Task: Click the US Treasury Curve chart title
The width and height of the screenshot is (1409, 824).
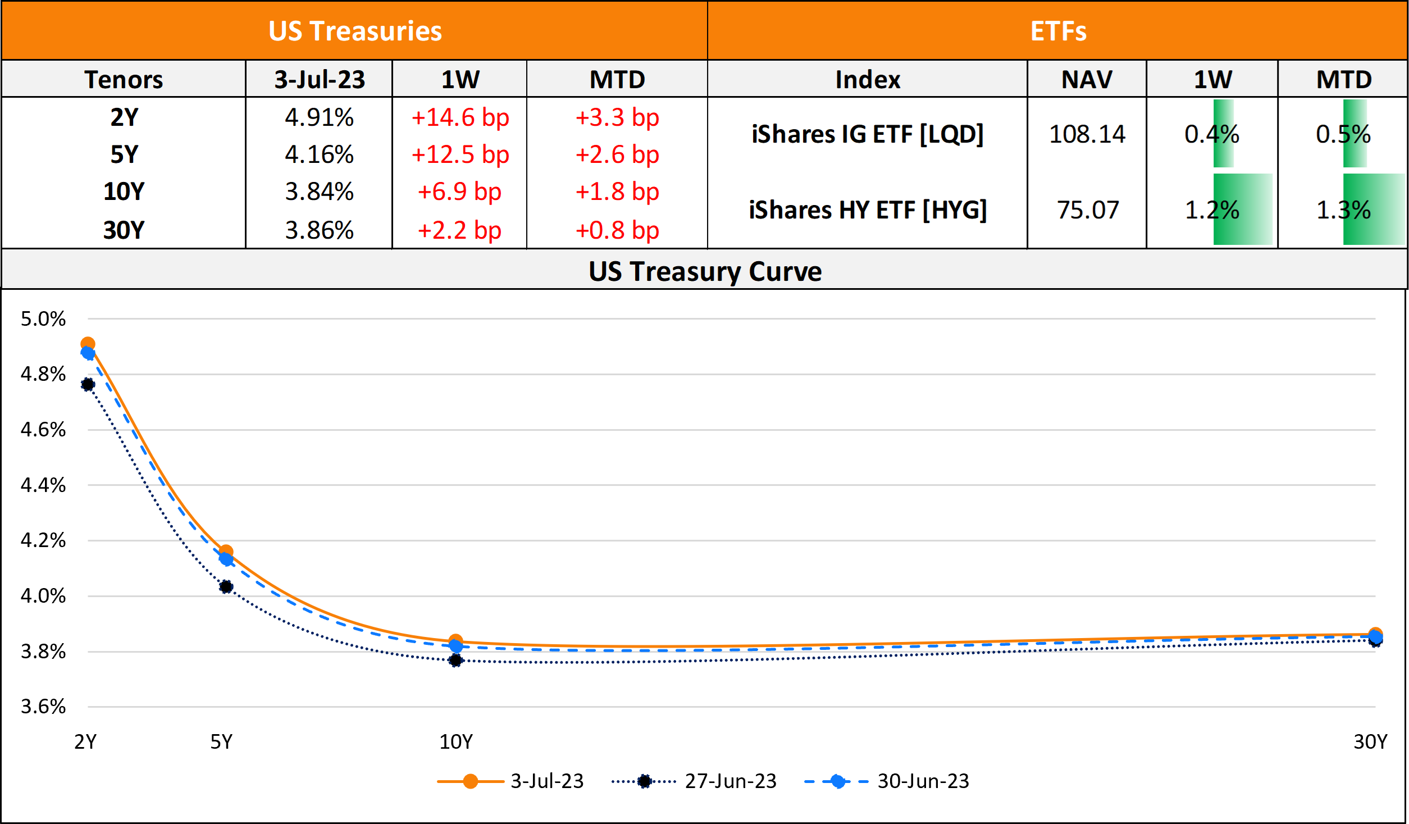Action: pyautogui.click(x=705, y=271)
